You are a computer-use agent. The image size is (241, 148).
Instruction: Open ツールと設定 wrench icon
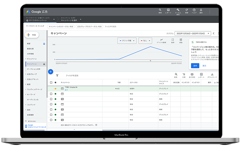(177, 10)
